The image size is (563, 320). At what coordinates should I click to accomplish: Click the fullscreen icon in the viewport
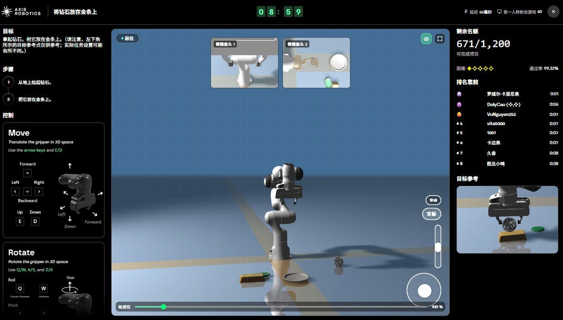point(440,39)
